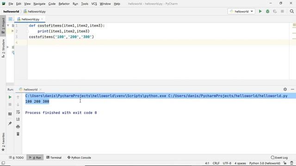
Task: Hide the Run tool window
Action: pos(292,89)
